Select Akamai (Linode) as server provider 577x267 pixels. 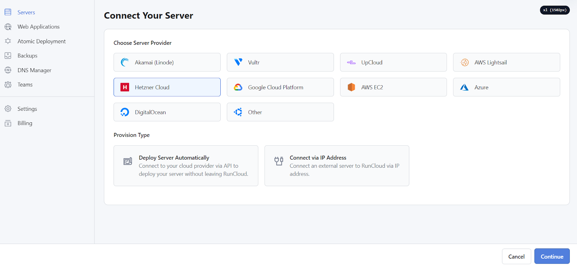click(x=167, y=62)
